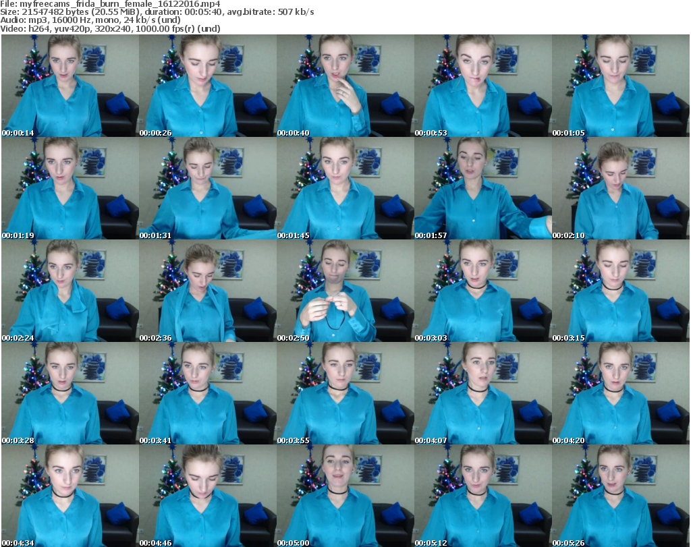Screen dimensions: 691x547
Task: Select the frame at 00:00:26
Action: 207,86
